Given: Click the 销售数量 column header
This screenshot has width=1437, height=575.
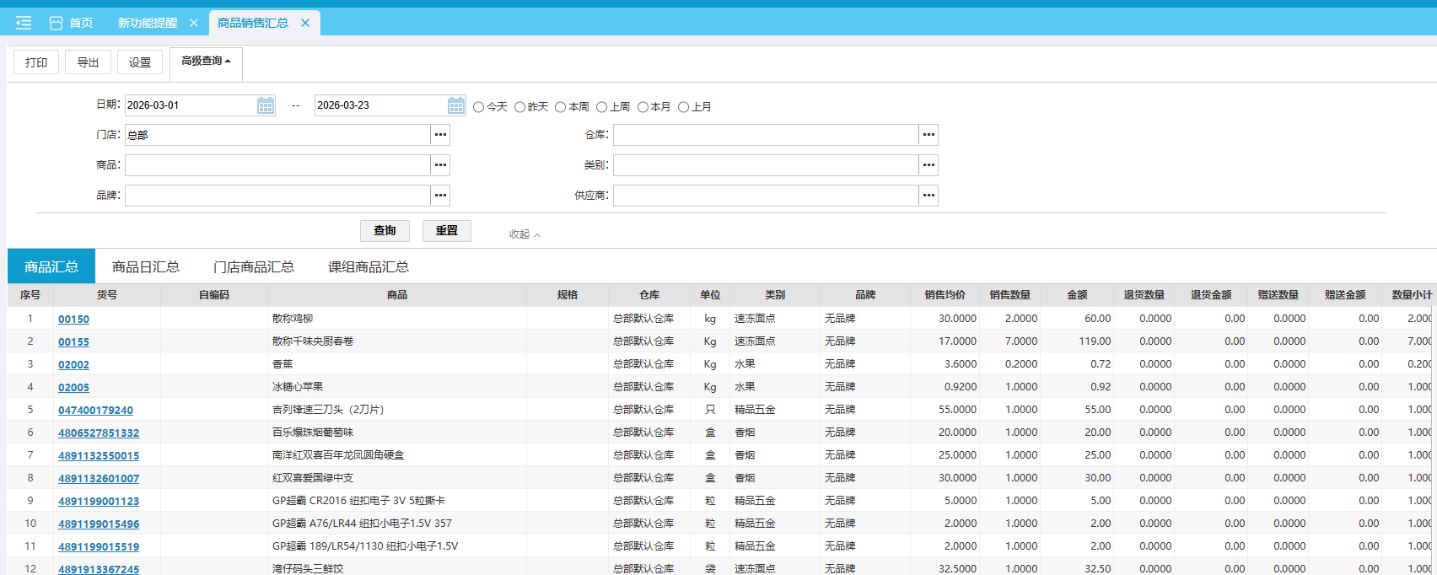Looking at the screenshot, I should pos(1009,295).
